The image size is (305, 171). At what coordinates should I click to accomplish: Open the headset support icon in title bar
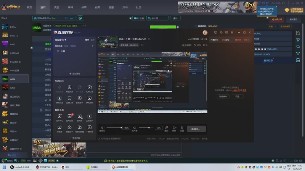pos(221,32)
